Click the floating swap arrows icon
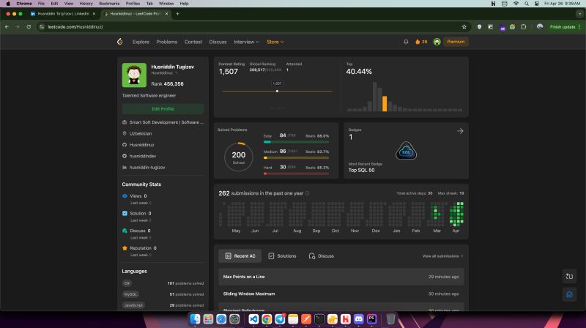This screenshot has height=328, width=586. 569,277
